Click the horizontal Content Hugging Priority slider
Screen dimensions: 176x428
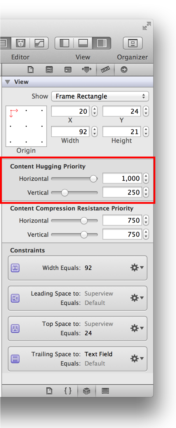(74, 179)
